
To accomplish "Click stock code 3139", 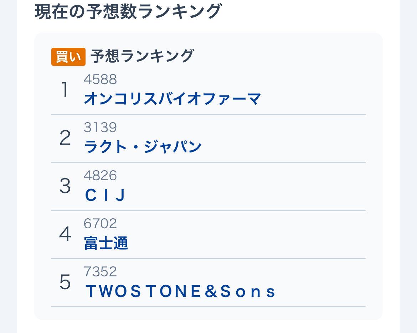I will click(100, 128).
